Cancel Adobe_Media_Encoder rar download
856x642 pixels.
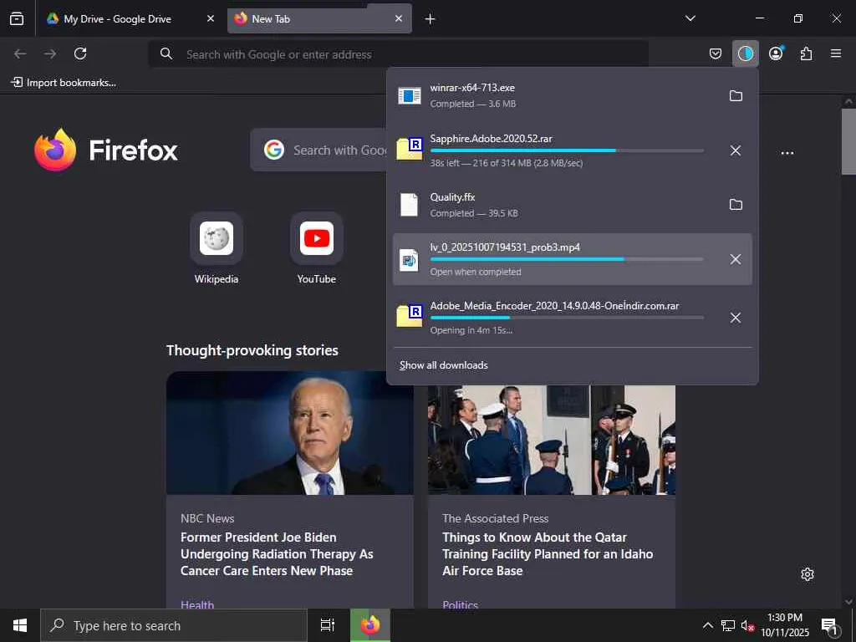736,318
